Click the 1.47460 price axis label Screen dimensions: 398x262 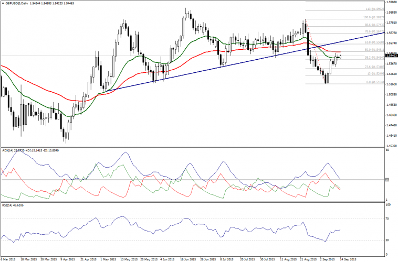pyautogui.click(x=391, y=125)
